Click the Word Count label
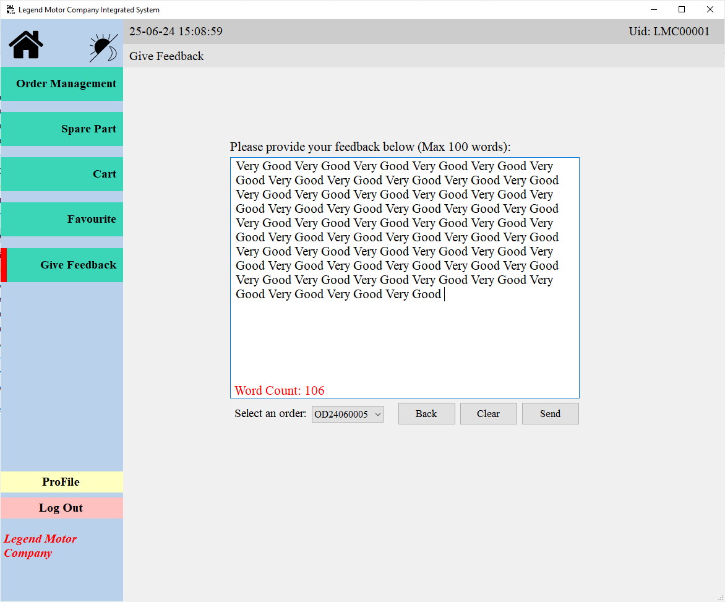The image size is (725, 602). tap(279, 390)
